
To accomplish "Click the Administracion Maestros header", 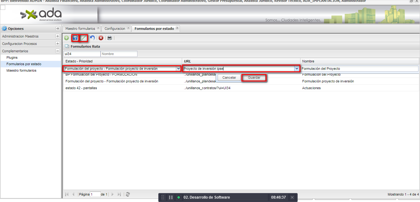I will (x=30, y=36).
